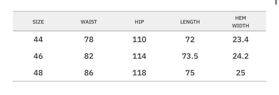This screenshot has width=279, height=95.
Task: Click hip value 114
Action: (x=139, y=56)
